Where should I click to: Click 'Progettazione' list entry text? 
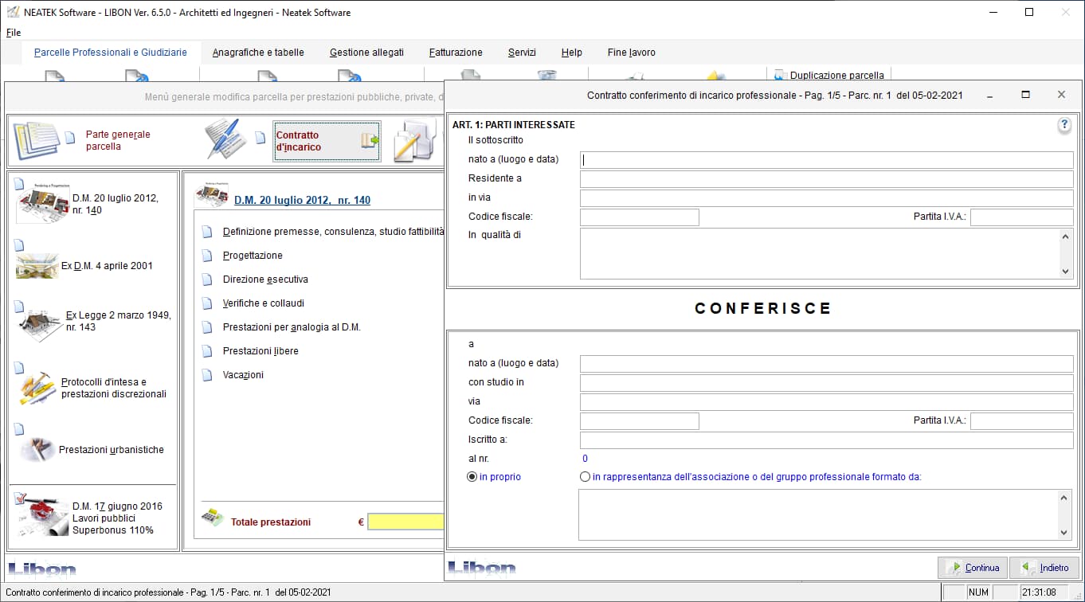(x=253, y=256)
